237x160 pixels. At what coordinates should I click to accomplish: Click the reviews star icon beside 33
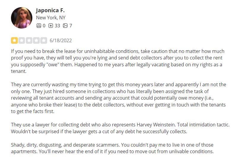click(x=51, y=26)
